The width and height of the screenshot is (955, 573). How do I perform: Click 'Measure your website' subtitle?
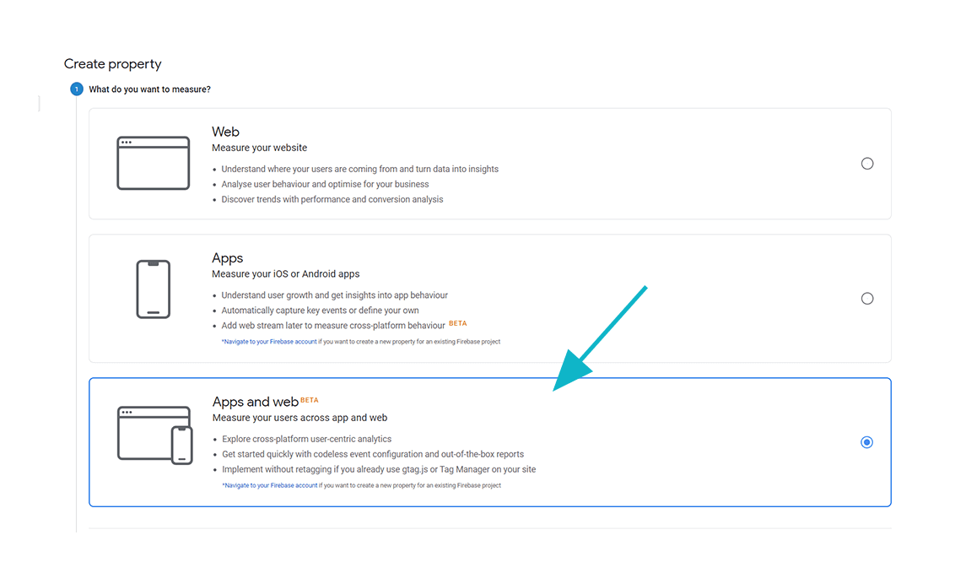(260, 148)
